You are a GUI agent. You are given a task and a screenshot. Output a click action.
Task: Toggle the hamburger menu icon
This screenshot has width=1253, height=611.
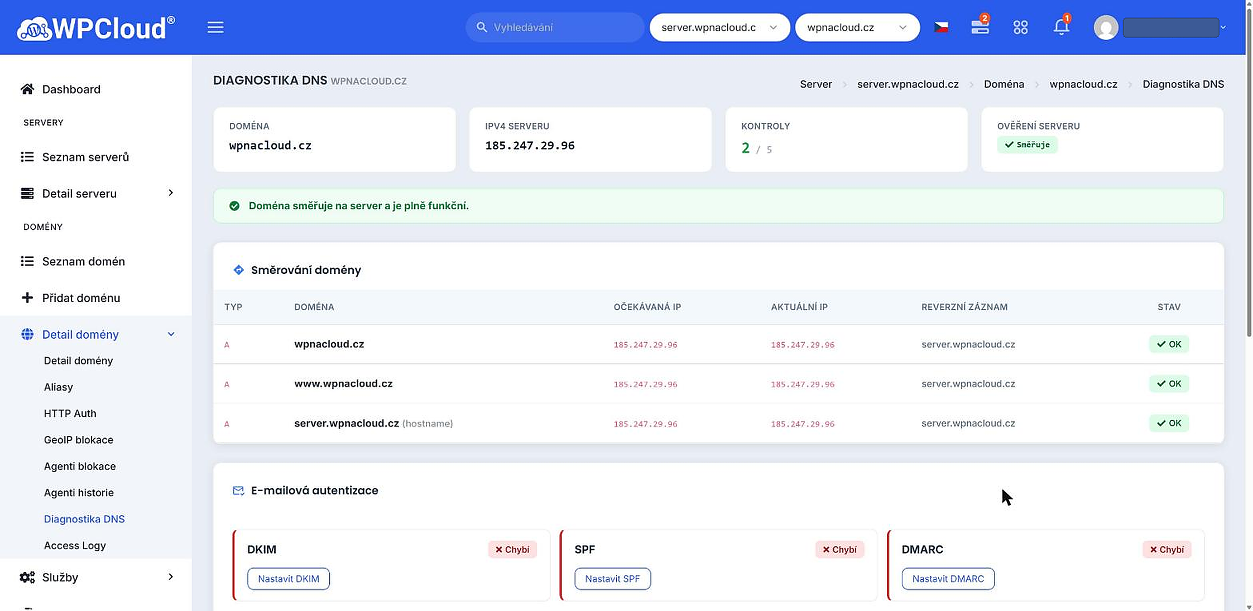coord(215,27)
